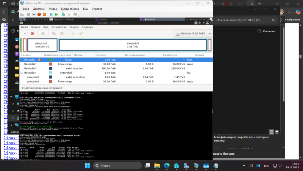This screenshot has height=171, width=303.
Task: Click GParted new partition icon
Action: click(23, 34)
